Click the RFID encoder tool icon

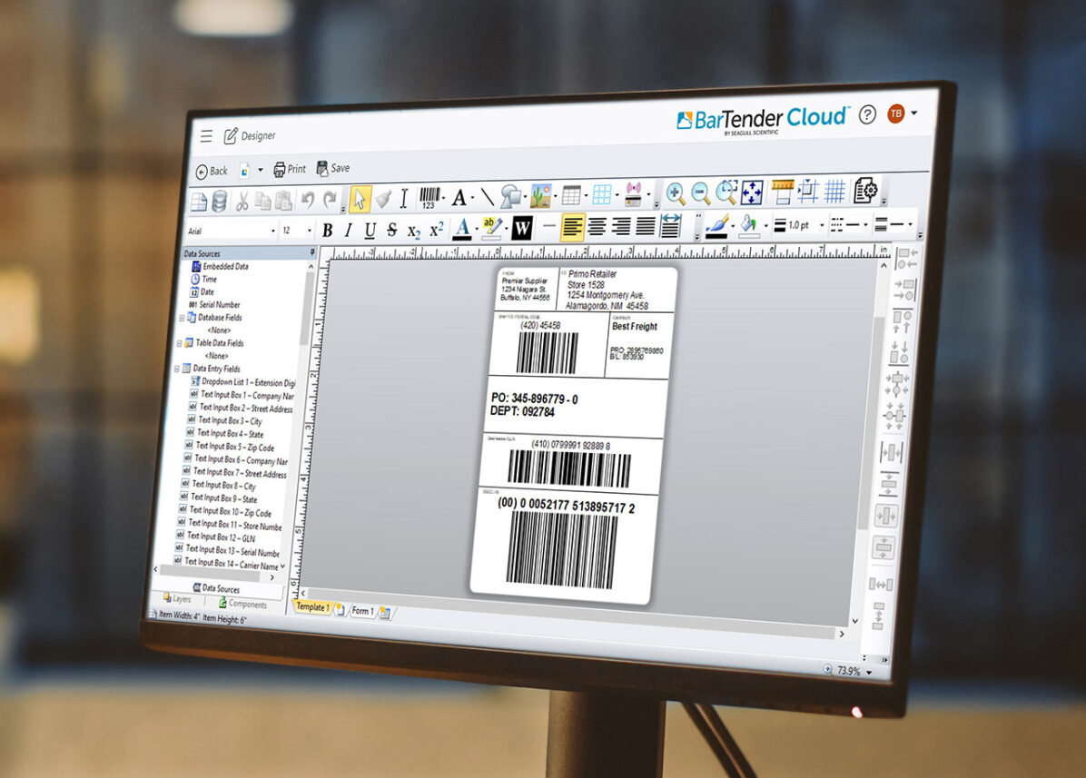coord(634,194)
